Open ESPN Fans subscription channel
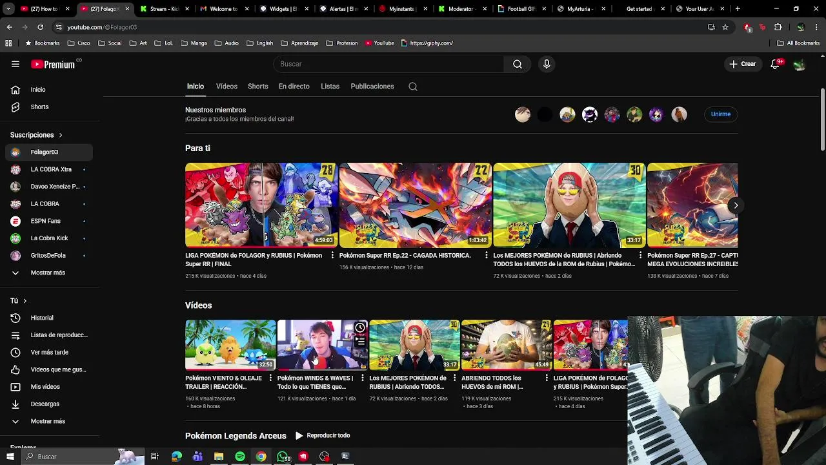The image size is (826, 465). (x=49, y=221)
